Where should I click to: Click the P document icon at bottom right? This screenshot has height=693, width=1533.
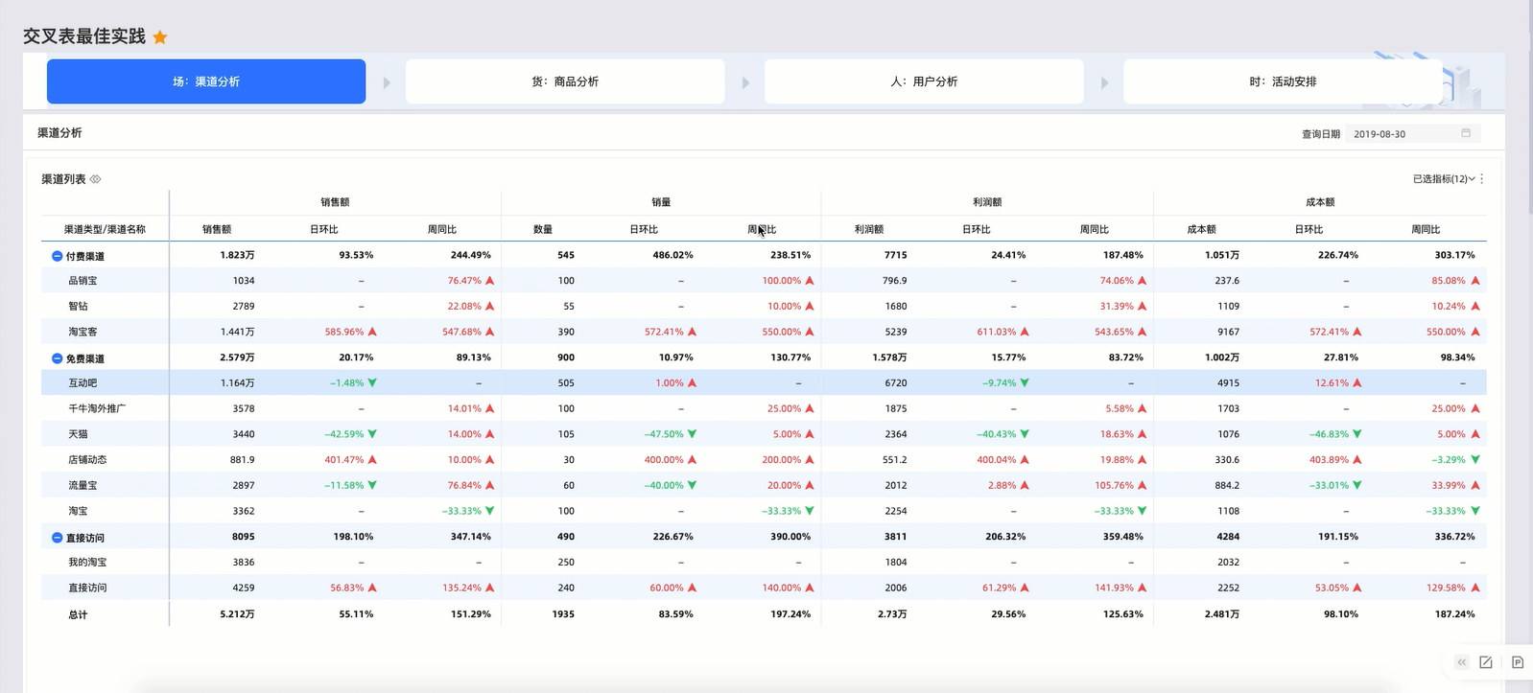coord(1517,662)
